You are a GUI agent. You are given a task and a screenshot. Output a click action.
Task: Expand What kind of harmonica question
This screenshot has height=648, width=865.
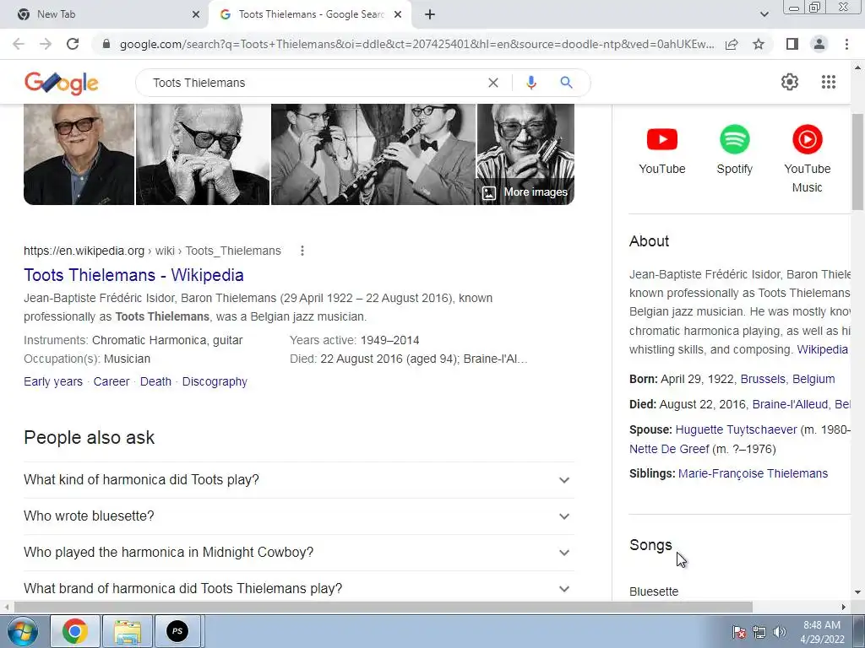click(x=298, y=480)
